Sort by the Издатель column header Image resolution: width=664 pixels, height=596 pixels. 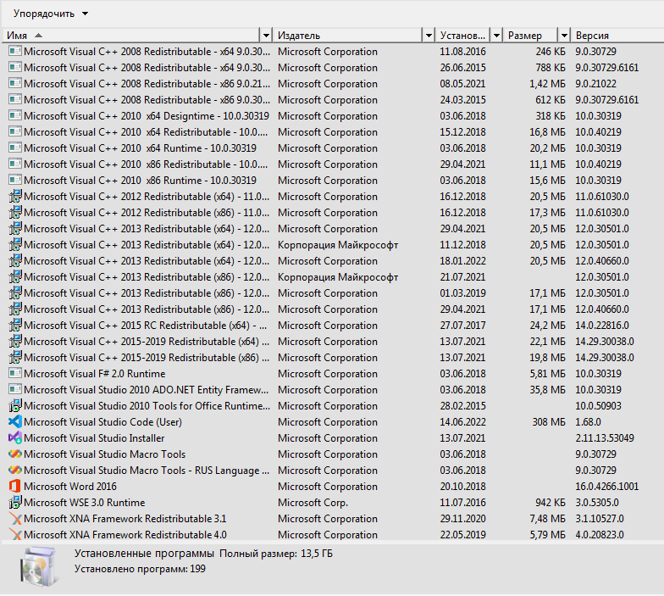point(348,36)
